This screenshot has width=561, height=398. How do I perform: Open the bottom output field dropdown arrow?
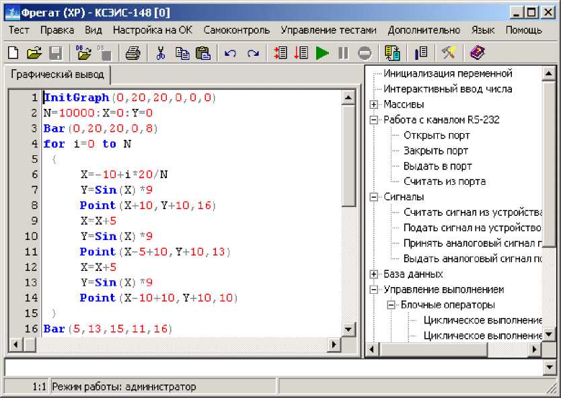click(550, 367)
